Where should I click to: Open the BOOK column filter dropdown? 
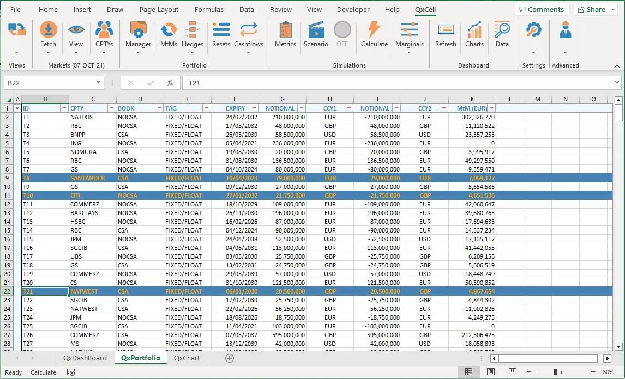pos(159,108)
